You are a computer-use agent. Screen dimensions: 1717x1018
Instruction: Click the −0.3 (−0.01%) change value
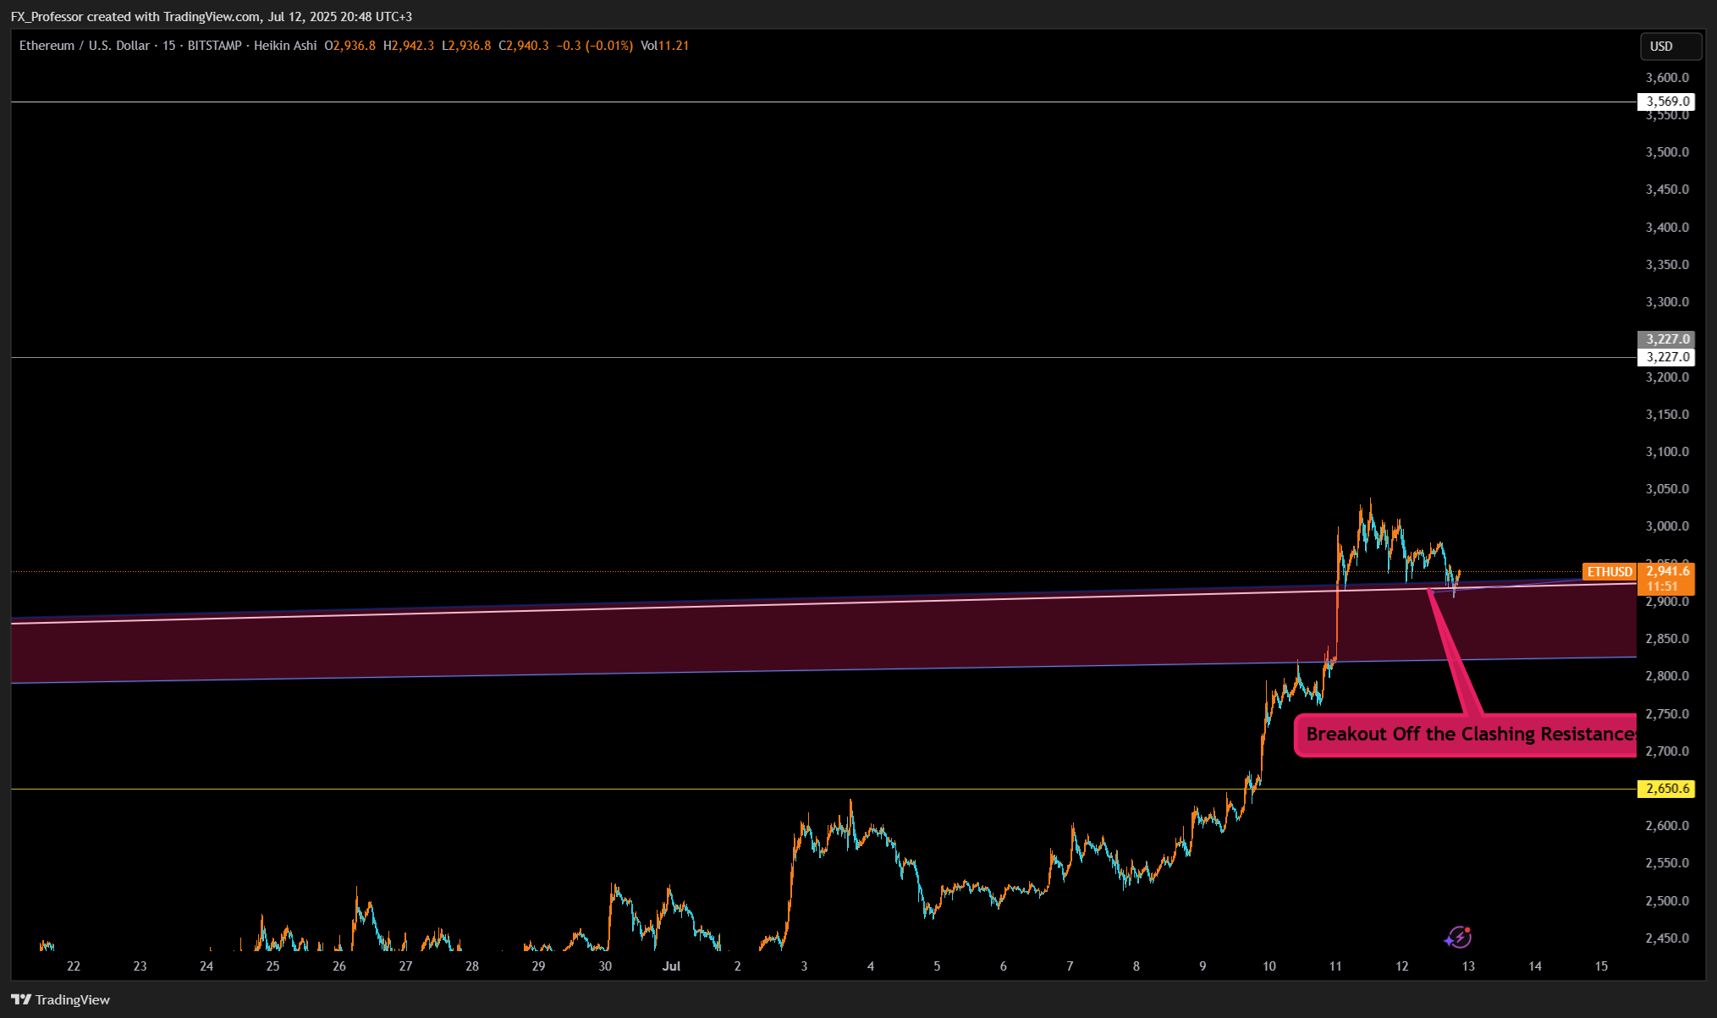pyautogui.click(x=594, y=46)
